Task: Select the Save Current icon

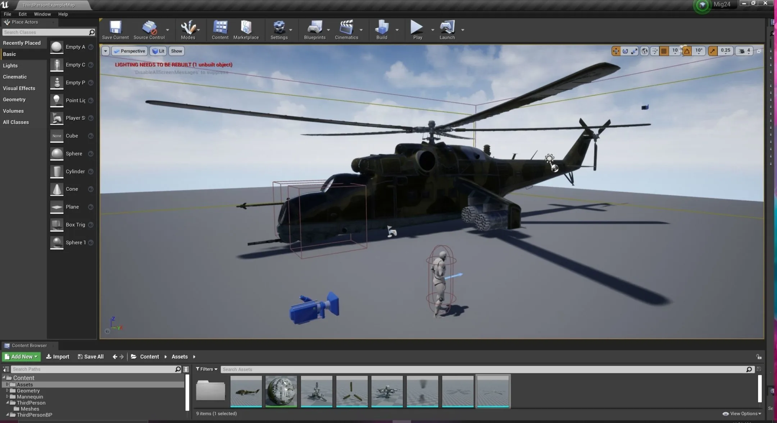Action: (115, 30)
